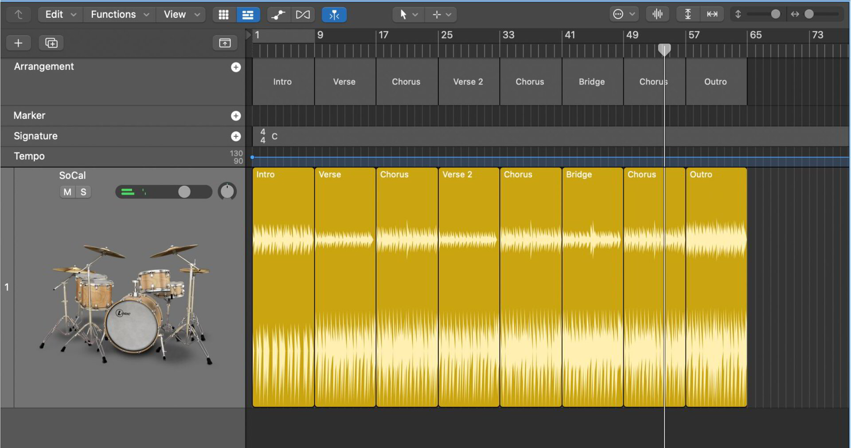851x448 pixels.
Task: Select the list view layout icon
Action: coord(248,14)
